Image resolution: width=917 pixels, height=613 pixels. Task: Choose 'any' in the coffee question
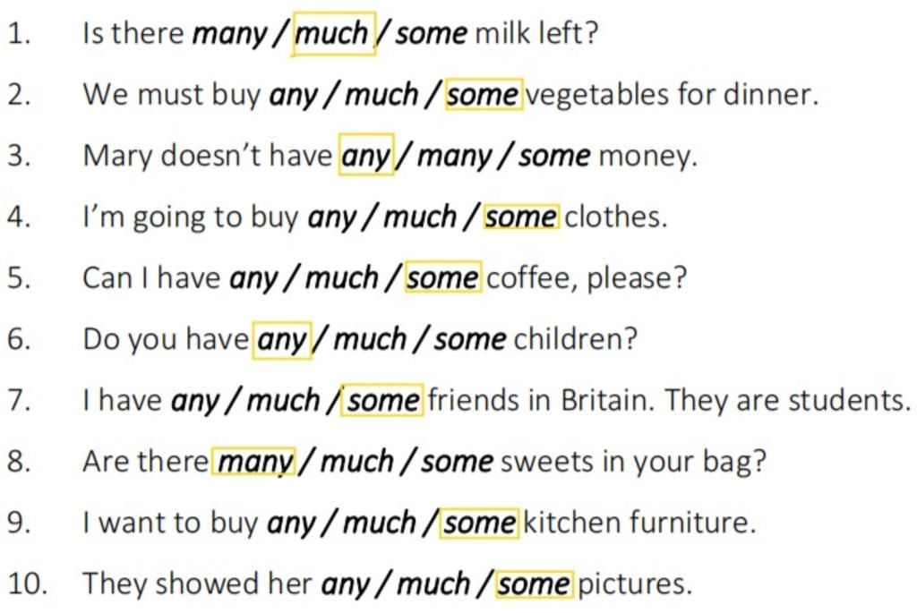tap(253, 278)
